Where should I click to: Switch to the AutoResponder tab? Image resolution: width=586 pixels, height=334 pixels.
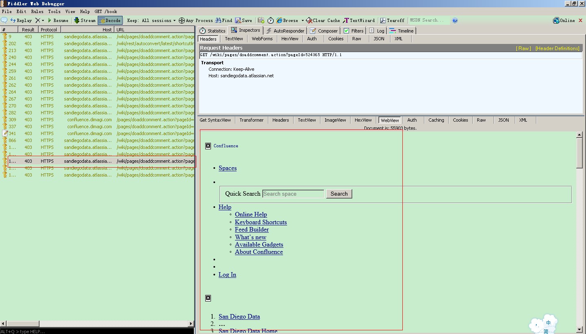[285, 31]
